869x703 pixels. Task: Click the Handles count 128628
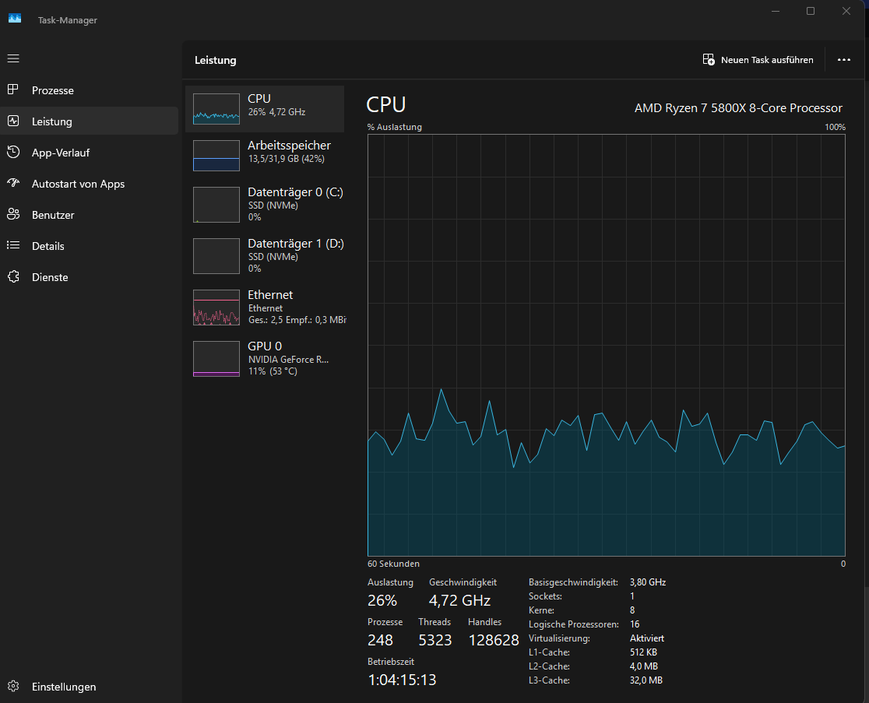tap(494, 641)
